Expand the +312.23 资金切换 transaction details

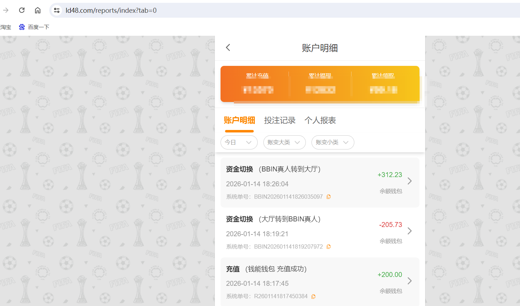point(410,181)
